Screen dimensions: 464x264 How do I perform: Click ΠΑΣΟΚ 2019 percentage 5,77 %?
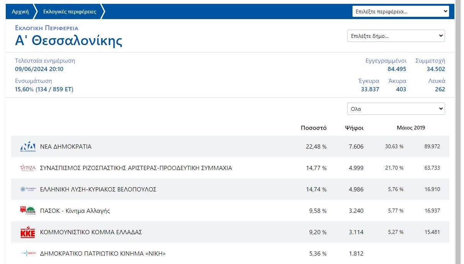point(396,211)
